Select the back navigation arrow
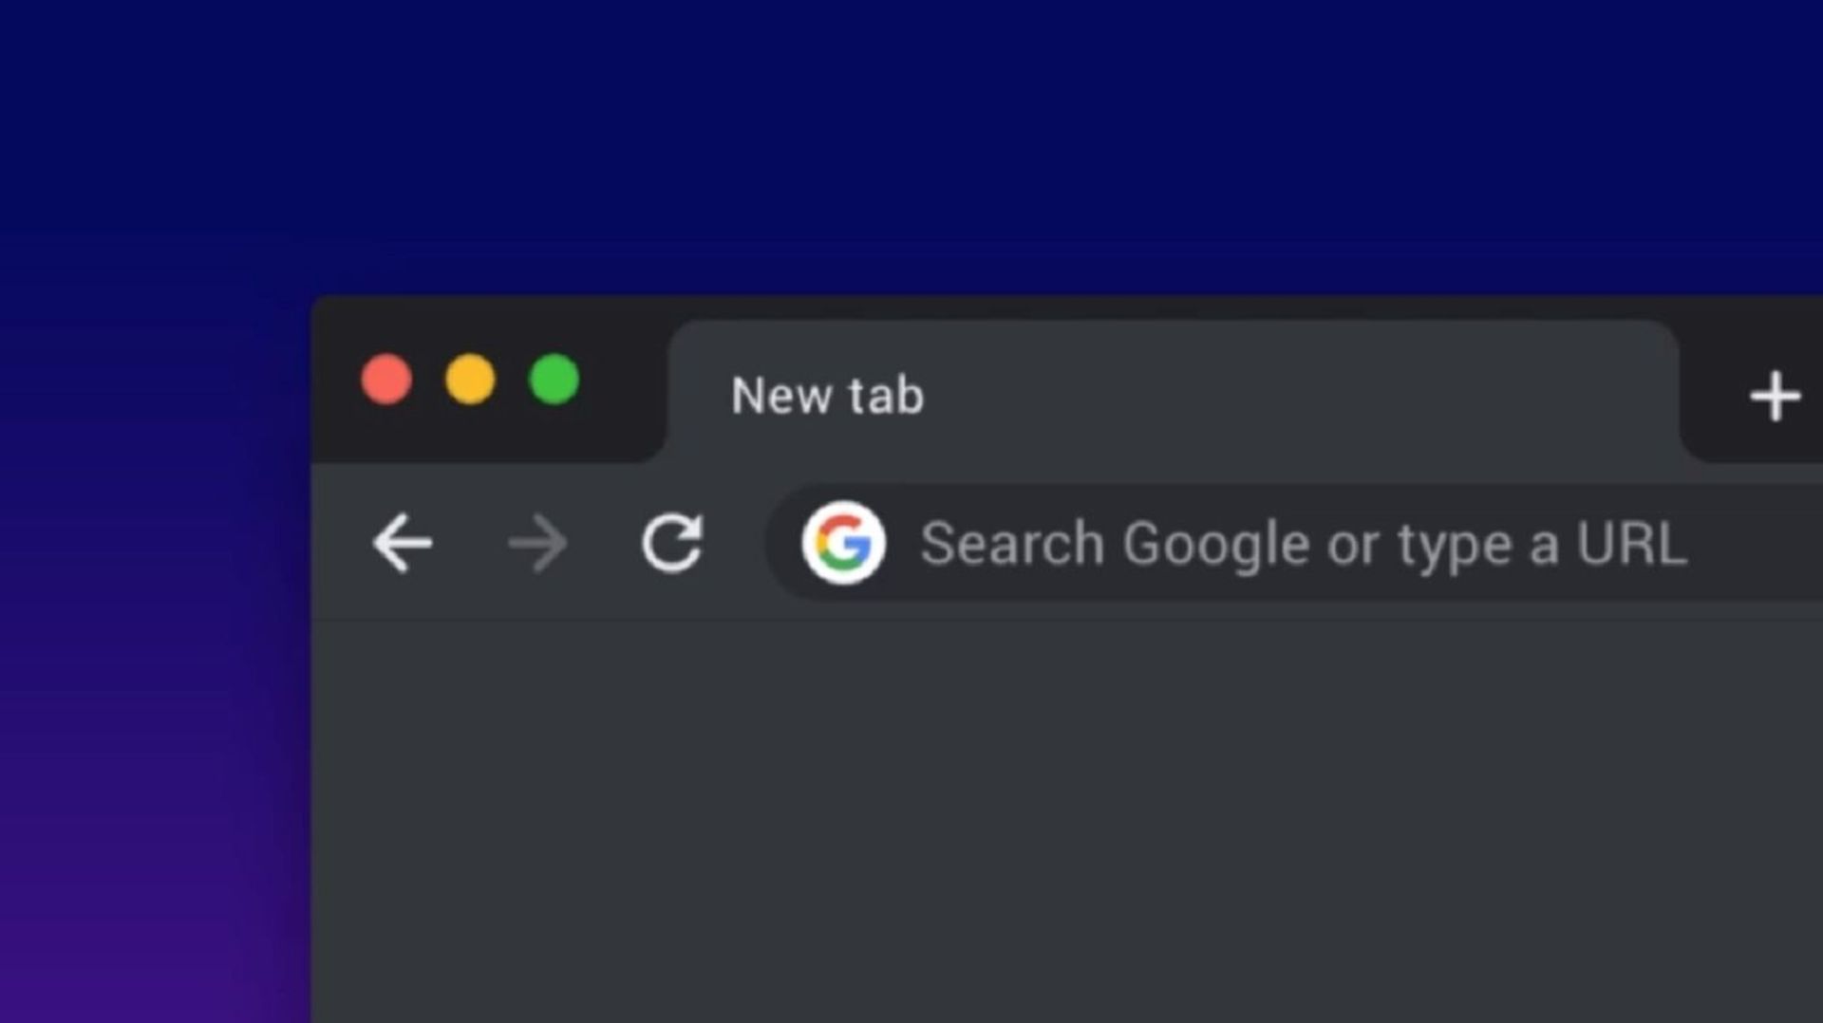The image size is (1823, 1023). 403,544
